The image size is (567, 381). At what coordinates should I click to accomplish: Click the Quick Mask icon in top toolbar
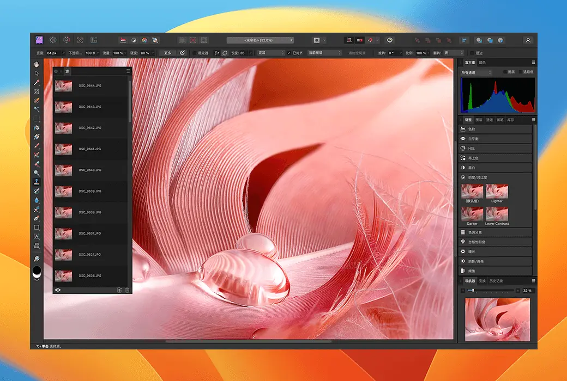[x=317, y=40]
